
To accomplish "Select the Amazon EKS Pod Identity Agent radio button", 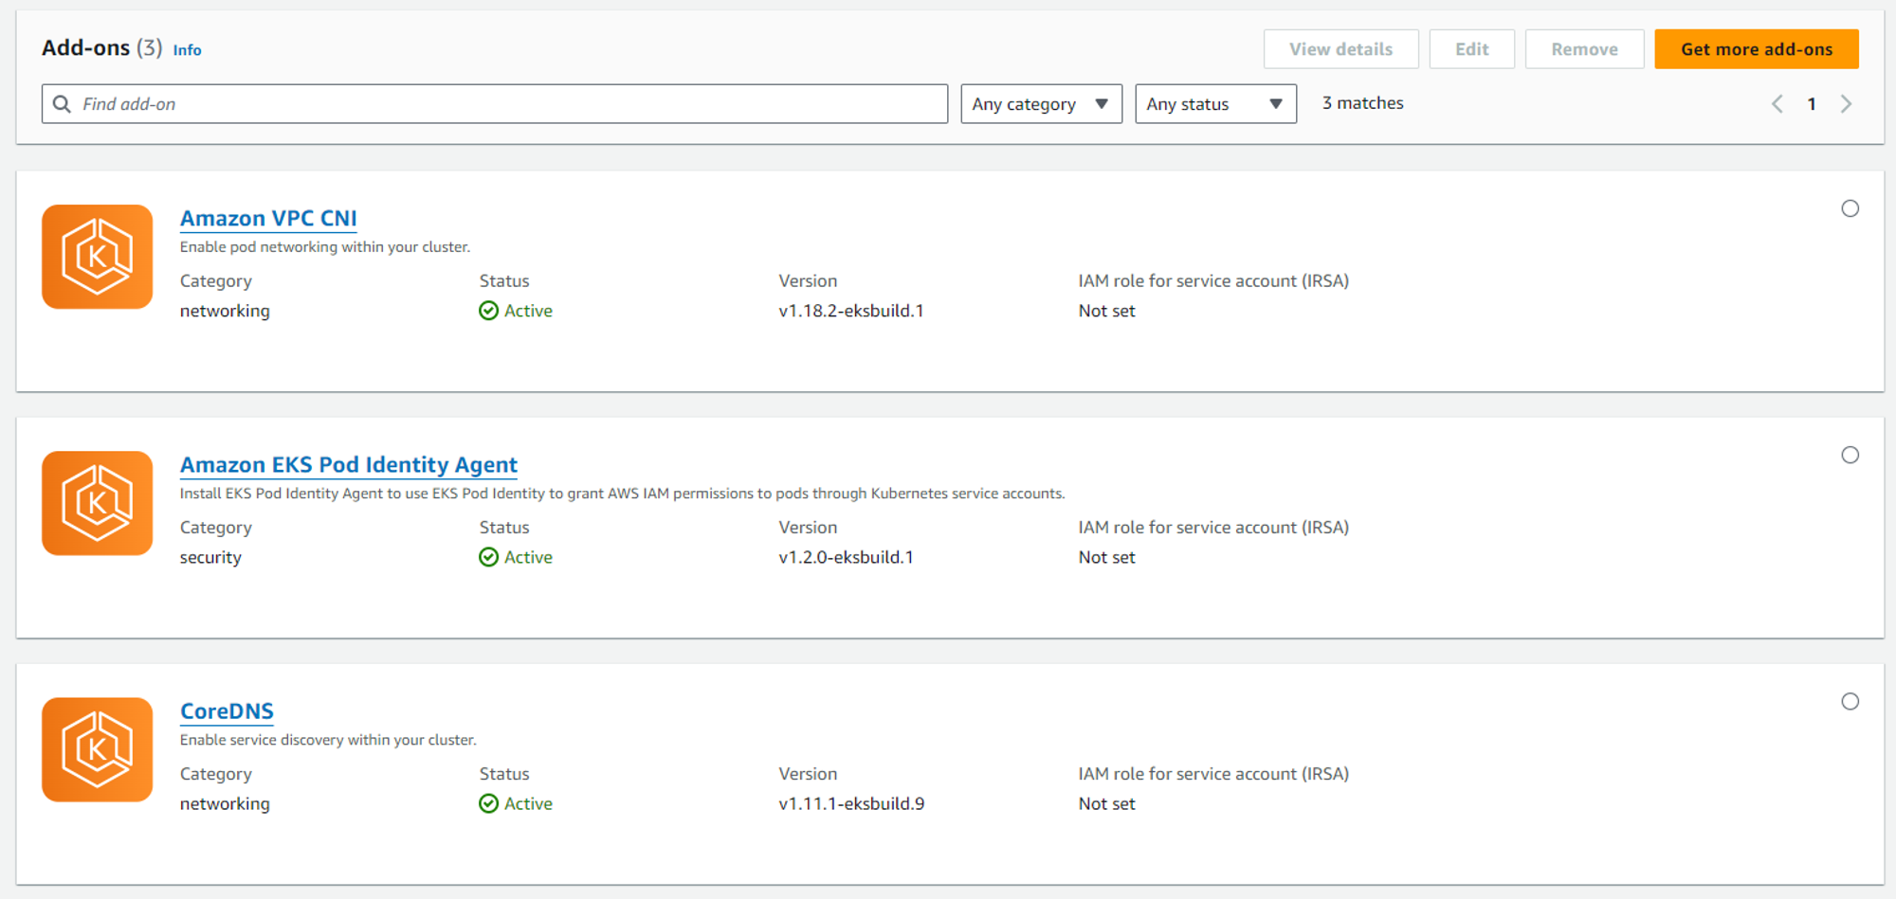I will click(1850, 455).
